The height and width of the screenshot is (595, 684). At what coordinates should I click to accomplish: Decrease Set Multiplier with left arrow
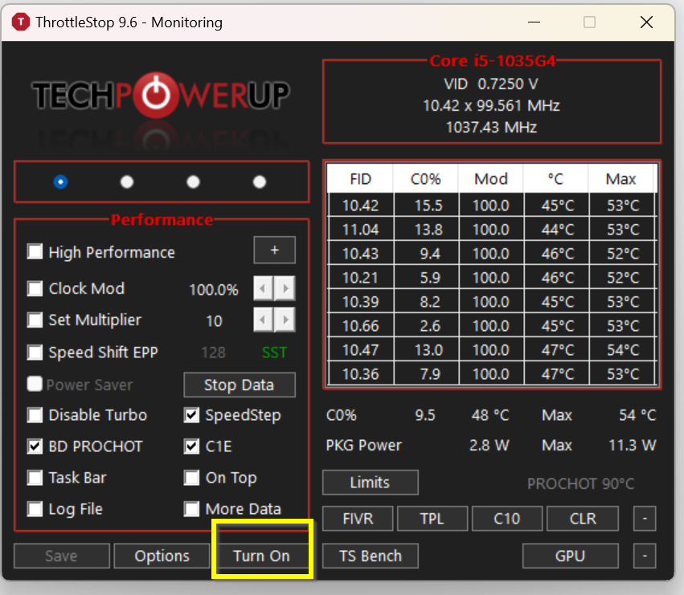pyautogui.click(x=263, y=320)
